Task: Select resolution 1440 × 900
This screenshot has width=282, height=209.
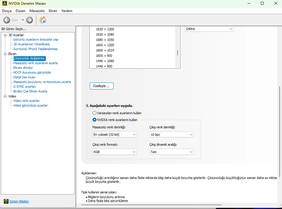Action: point(104,66)
